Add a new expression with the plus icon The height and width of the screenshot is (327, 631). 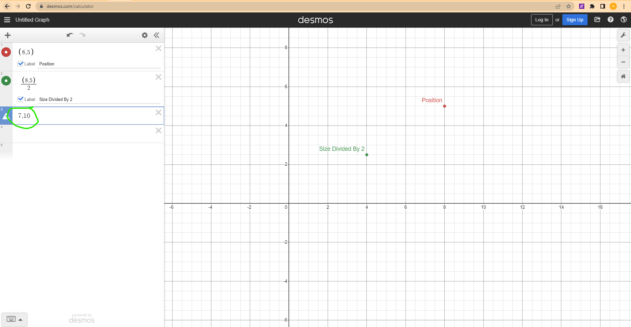pyautogui.click(x=8, y=35)
